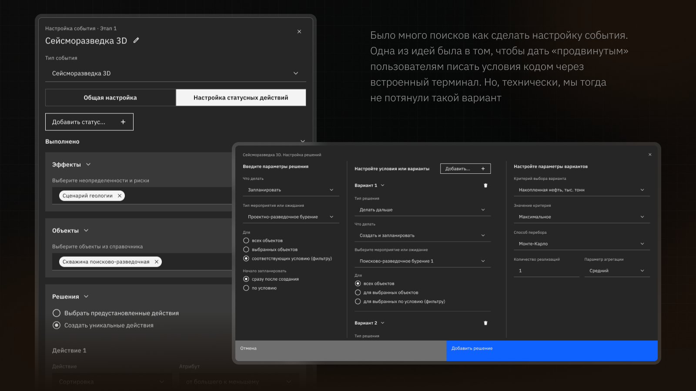Viewport: 696px width, 391px height.
Task: Collapse the Выполнено section chevron
Action: pyautogui.click(x=303, y=142)
